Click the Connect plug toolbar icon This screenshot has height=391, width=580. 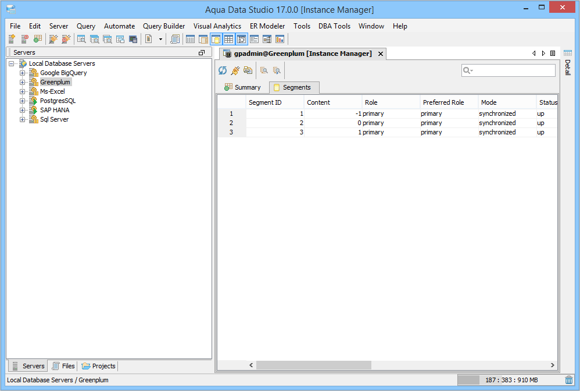pos(53,39)
